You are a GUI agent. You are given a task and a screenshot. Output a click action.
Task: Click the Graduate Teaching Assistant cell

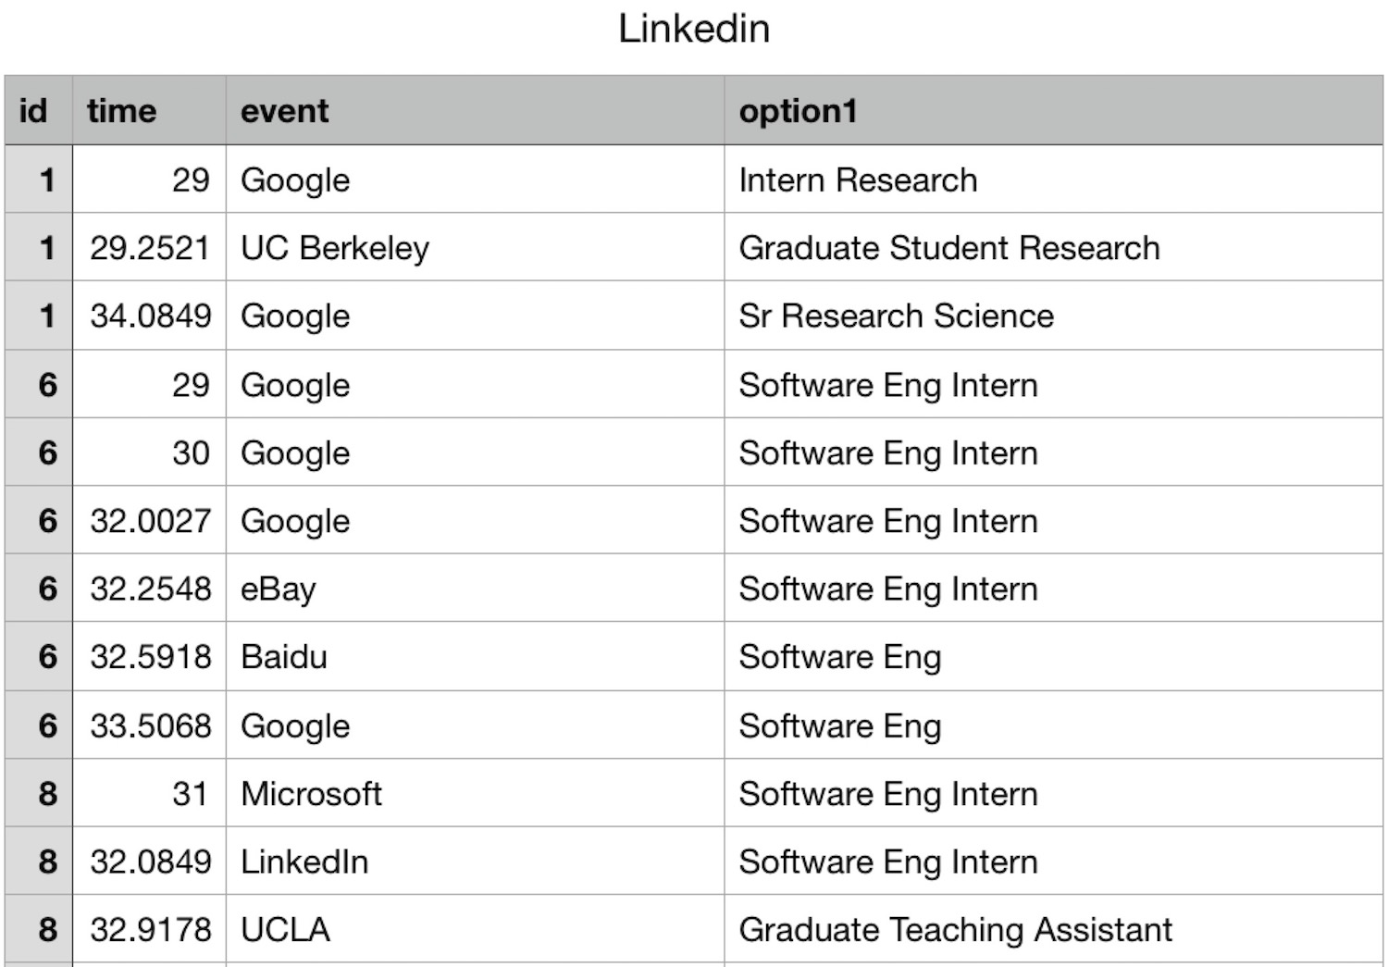955,929
